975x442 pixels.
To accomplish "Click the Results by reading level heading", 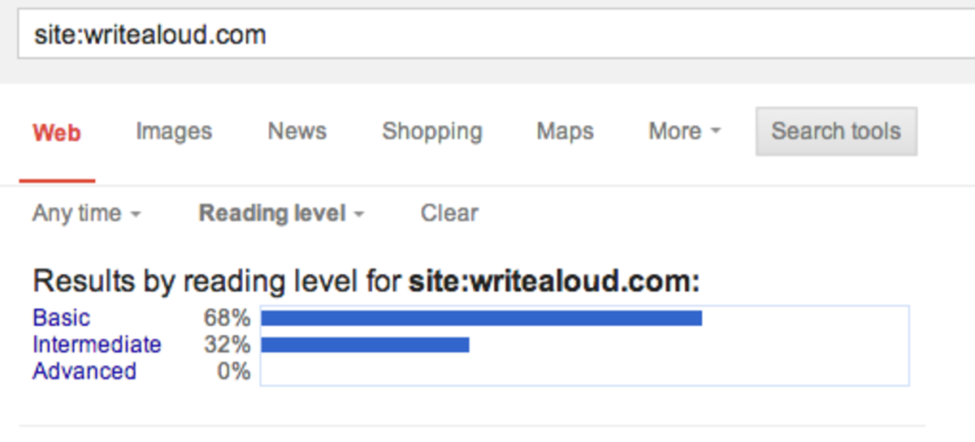I will tap(366, 281).
